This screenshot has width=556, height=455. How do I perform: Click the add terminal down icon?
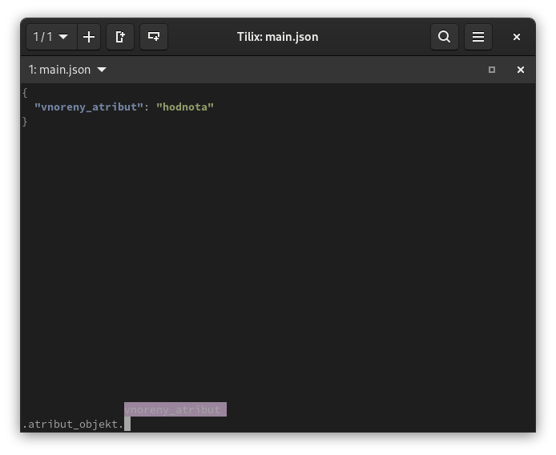pyautogui.click(x=154, y=37)
